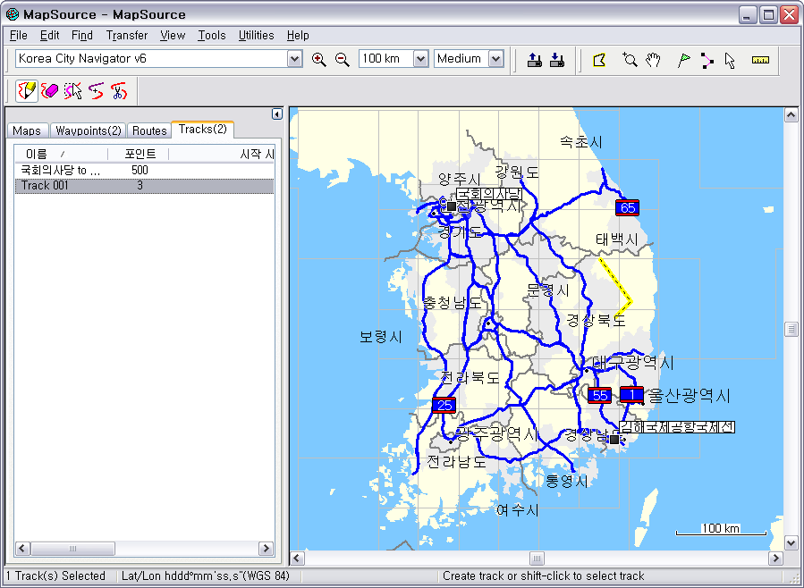Click the map horizontal scroll left arrow
804x588 pixels.
[298, 558]
